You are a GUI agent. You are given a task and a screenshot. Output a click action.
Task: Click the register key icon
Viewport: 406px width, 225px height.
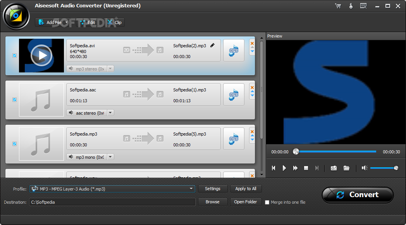[x=351, y=6]
